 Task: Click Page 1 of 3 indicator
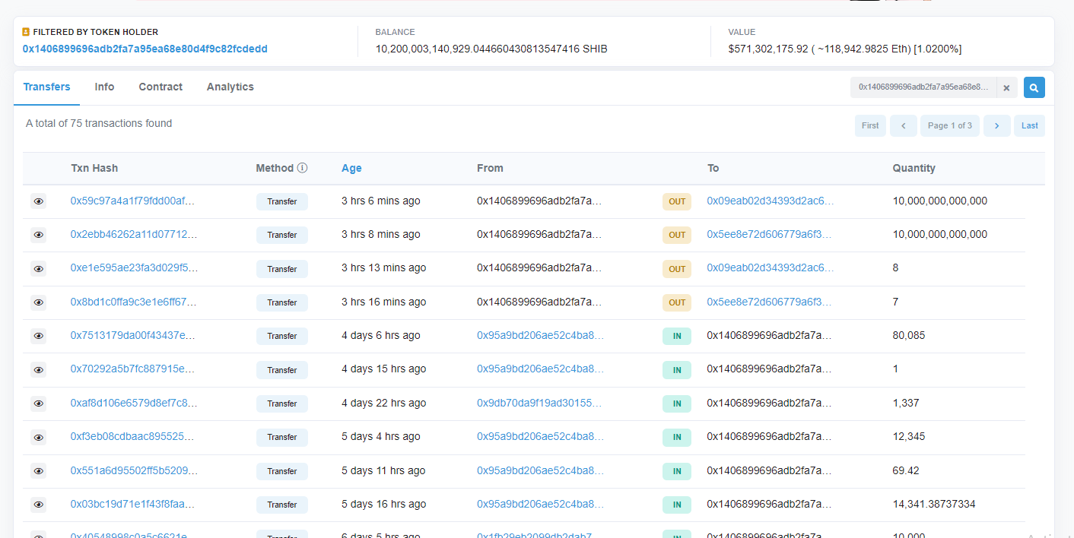[x=949, y=125]
